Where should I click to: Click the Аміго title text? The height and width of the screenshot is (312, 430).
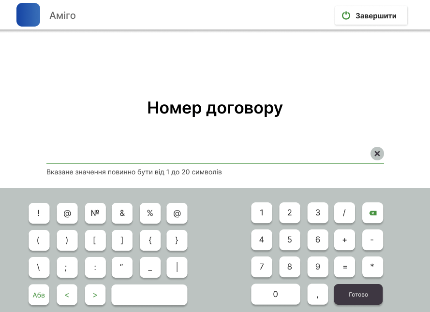pos(62,15)
